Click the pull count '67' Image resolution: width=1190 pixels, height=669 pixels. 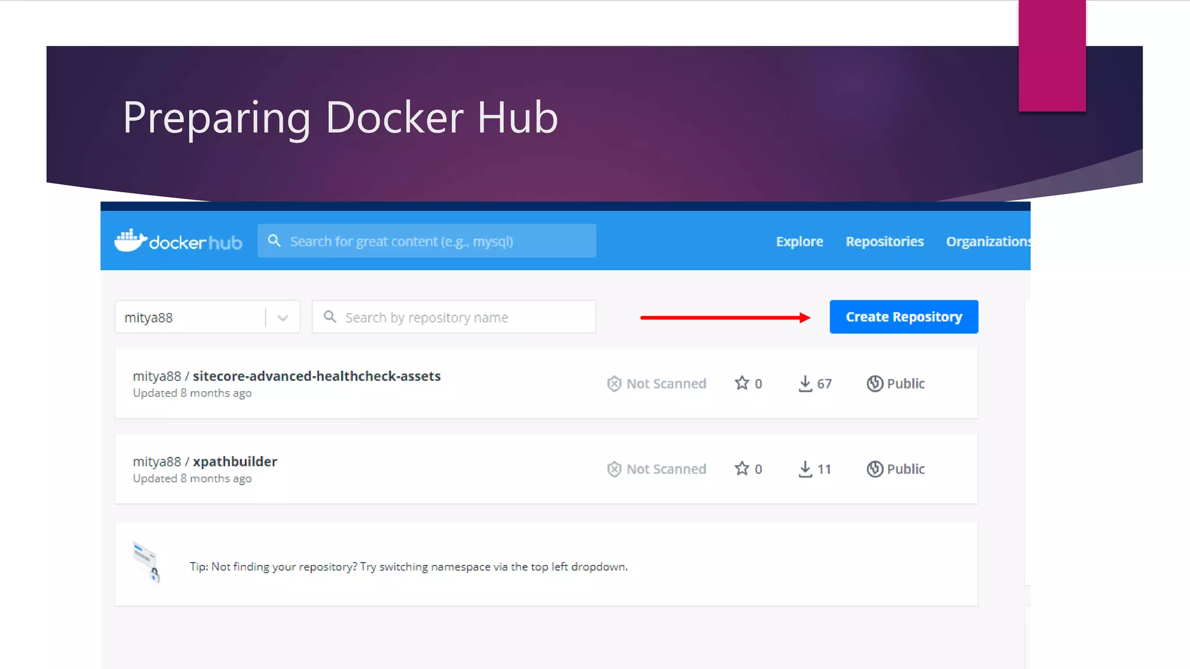tap(825, 384)
